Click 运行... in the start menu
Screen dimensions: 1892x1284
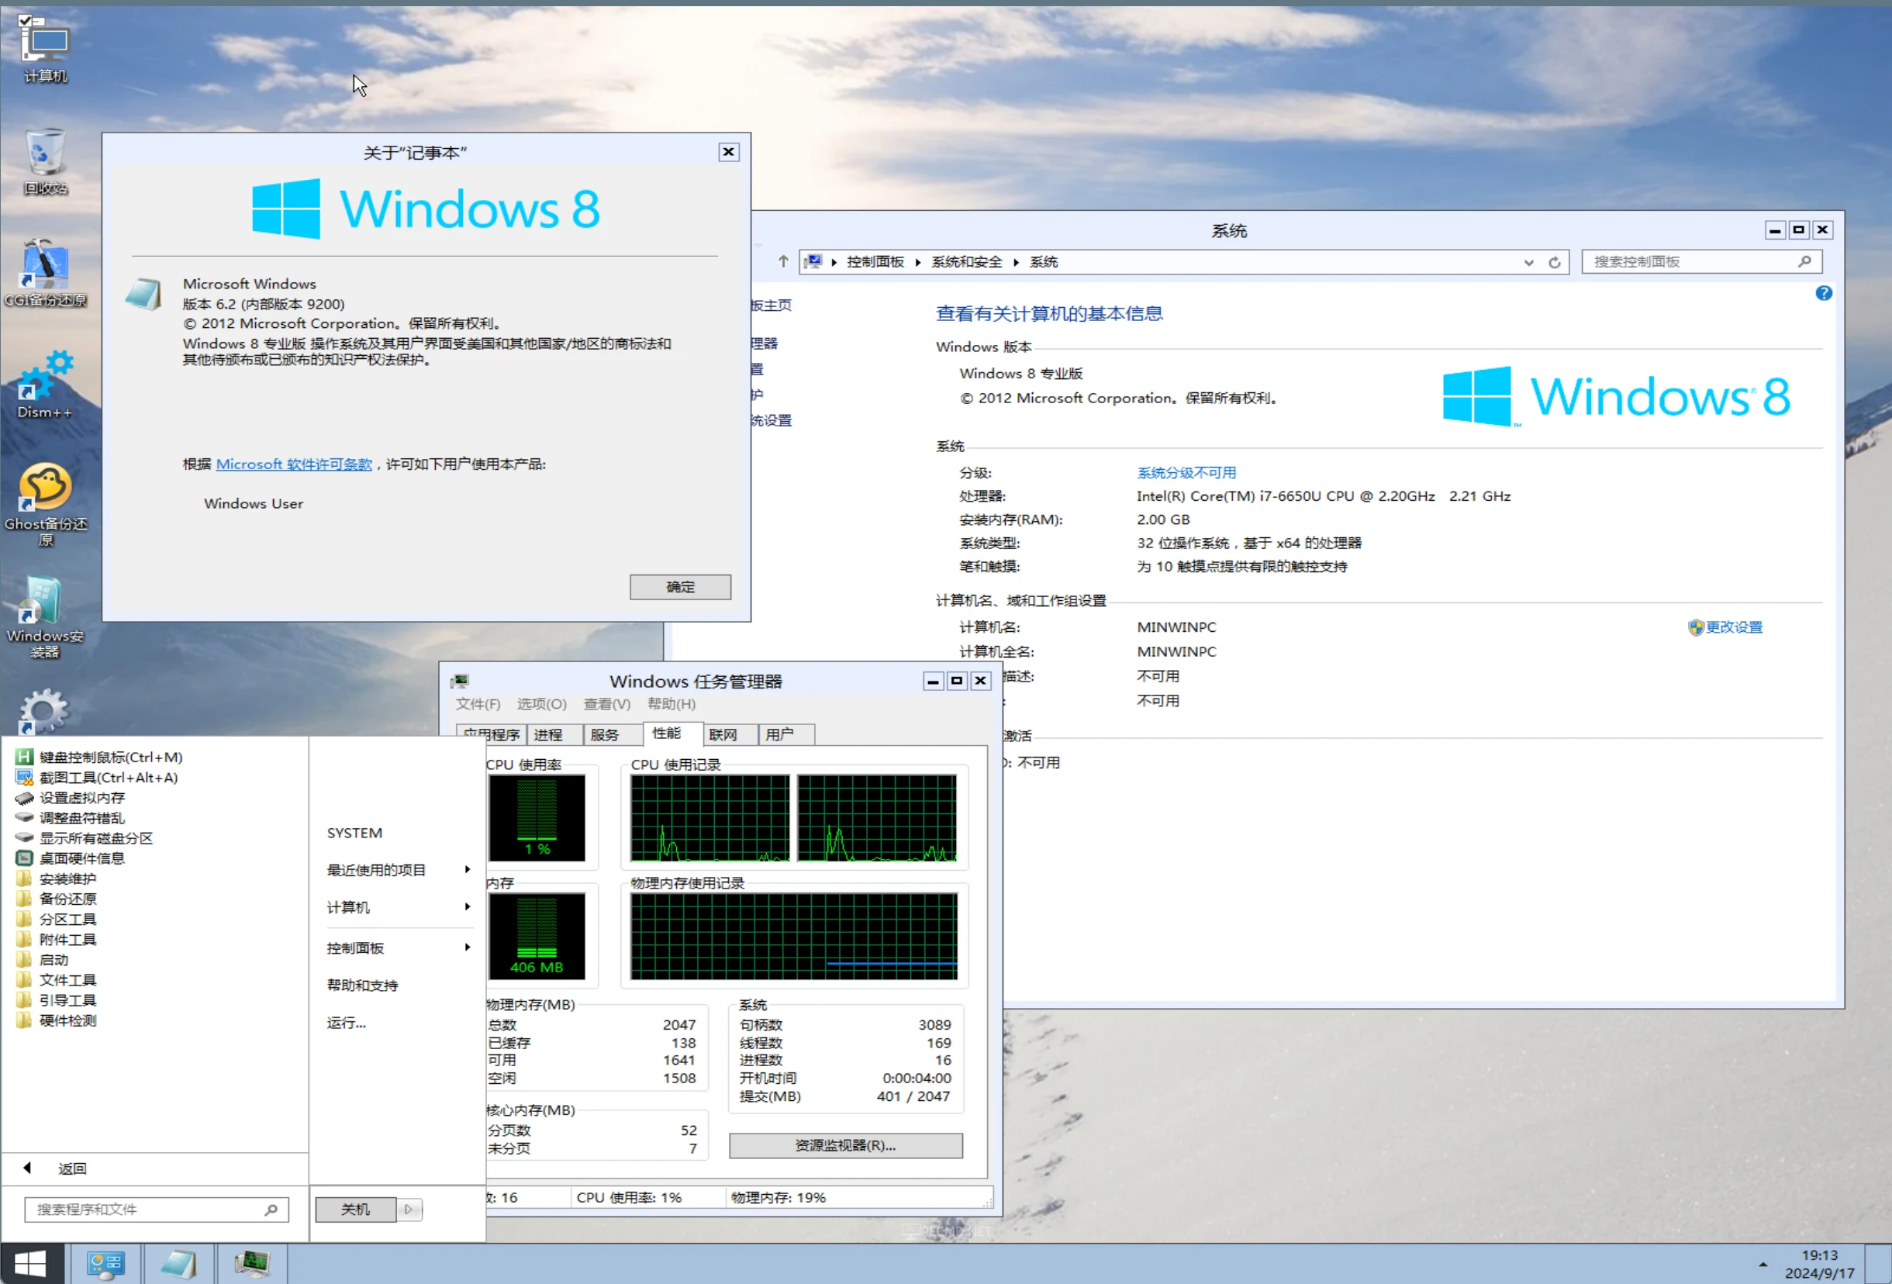[347, 1023]
